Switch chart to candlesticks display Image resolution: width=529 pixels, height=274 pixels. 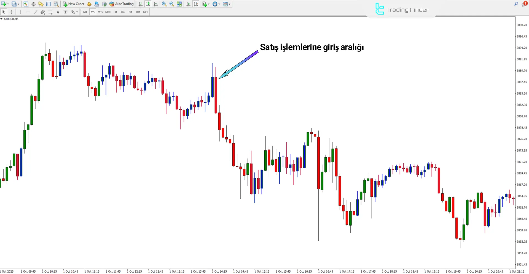[148, 4]
